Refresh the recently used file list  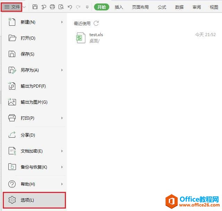(96, 23)
